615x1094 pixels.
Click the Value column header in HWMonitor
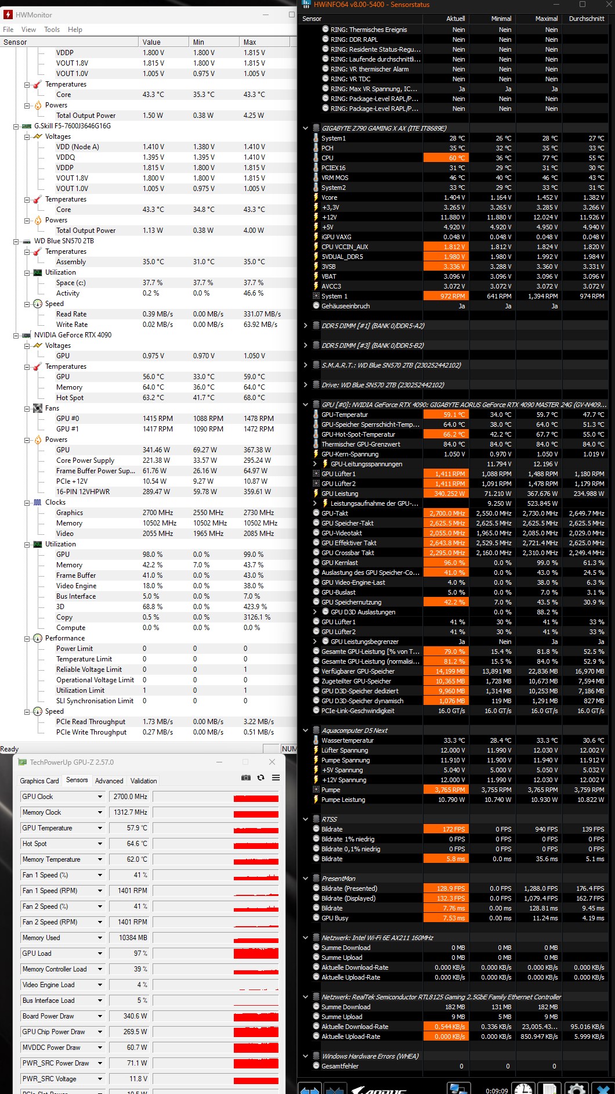tap(164, 42)
